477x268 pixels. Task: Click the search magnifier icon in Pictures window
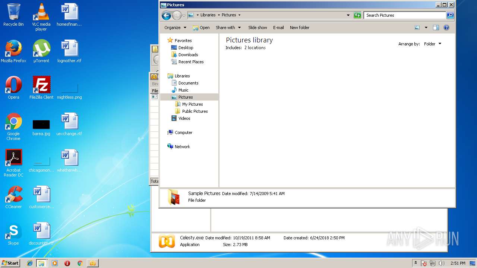(450, 15)
